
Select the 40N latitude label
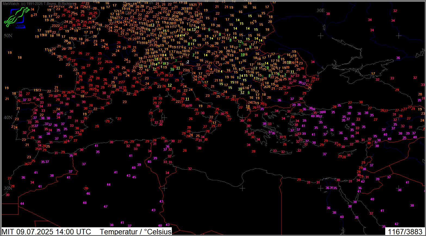click(x=8, y=117)
